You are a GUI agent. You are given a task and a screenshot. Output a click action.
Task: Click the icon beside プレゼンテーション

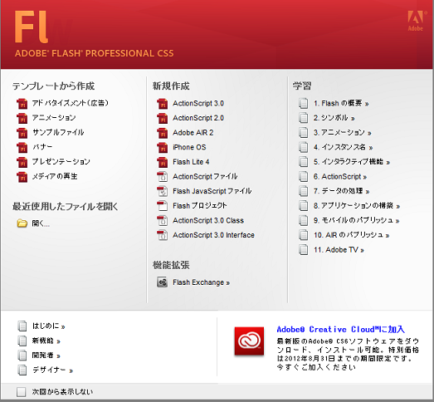[x=22, y=162]
